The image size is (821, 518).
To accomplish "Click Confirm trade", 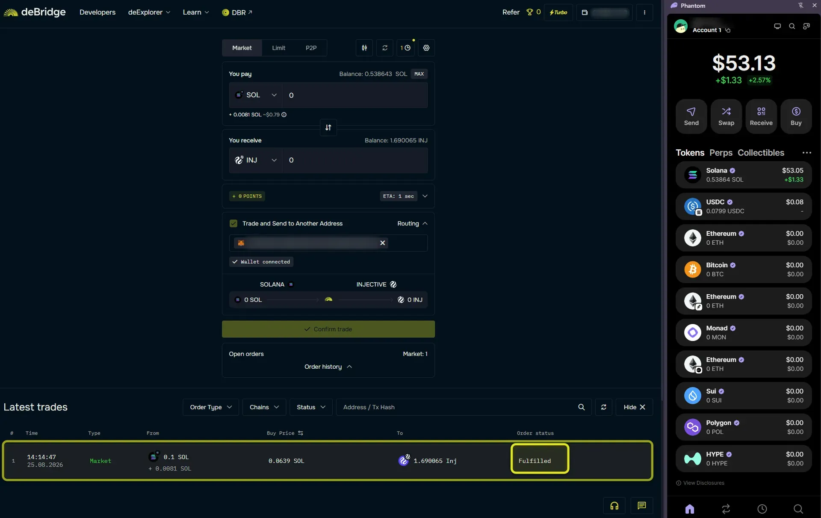I will (x=328, y=329).
